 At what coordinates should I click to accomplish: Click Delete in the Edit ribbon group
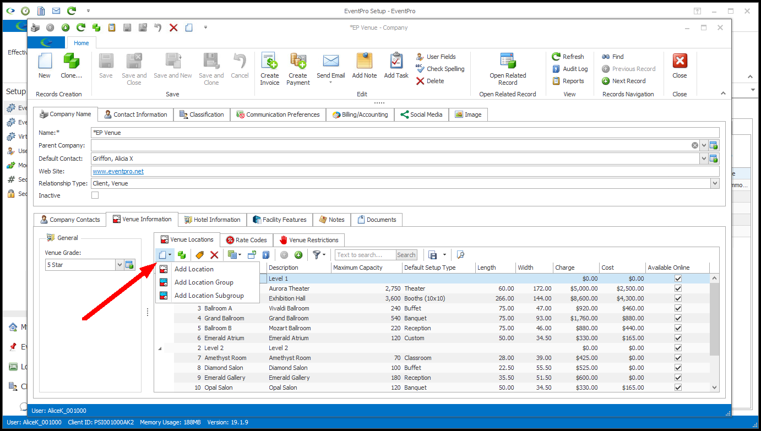pos(430,81)
